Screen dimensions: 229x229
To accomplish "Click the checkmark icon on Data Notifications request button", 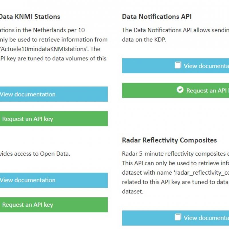I will (x=180, y=90).
